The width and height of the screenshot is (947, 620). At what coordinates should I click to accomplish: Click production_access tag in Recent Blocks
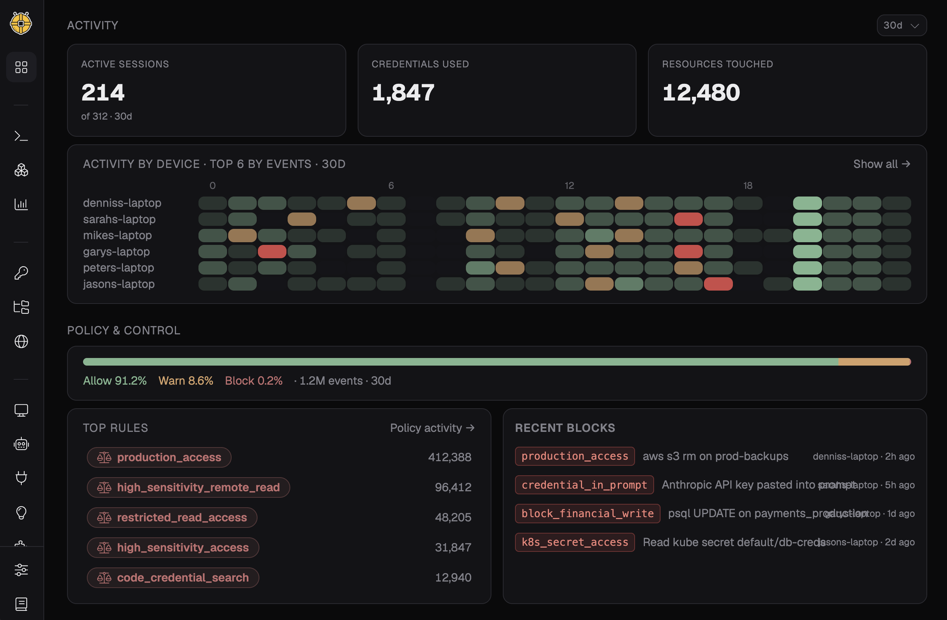click(575, 456)
